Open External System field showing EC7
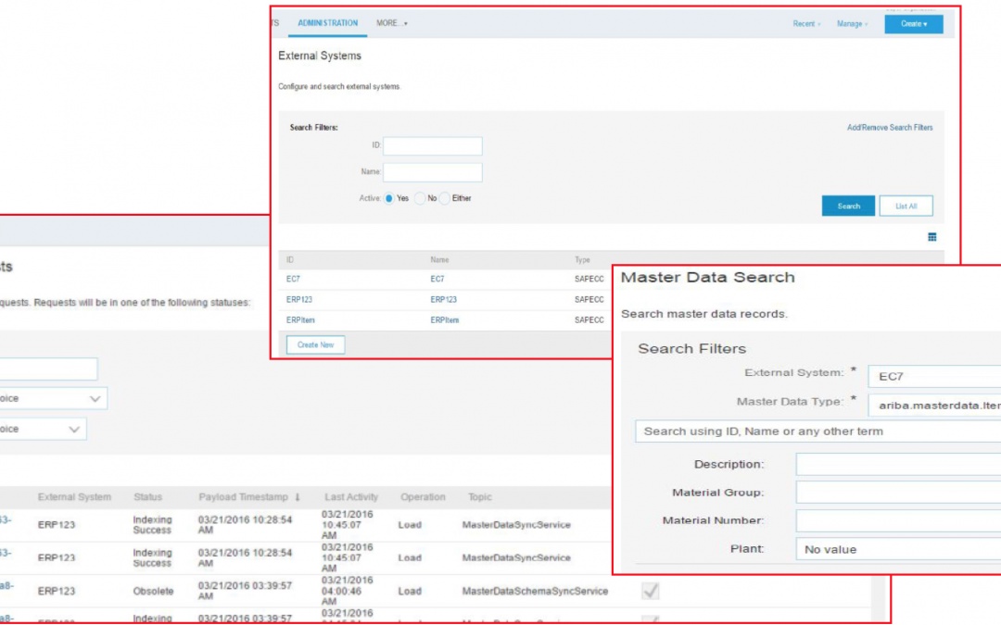Screen dimensions: 1001x625 click(934, 376)
